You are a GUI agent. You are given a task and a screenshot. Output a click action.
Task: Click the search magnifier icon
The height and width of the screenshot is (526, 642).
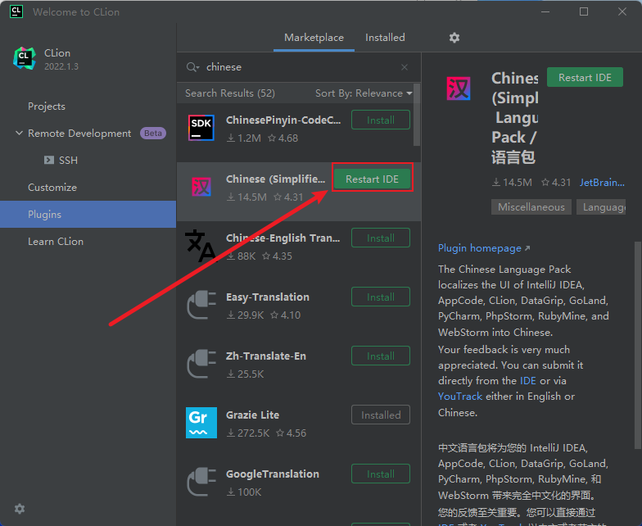click(192, 67)
